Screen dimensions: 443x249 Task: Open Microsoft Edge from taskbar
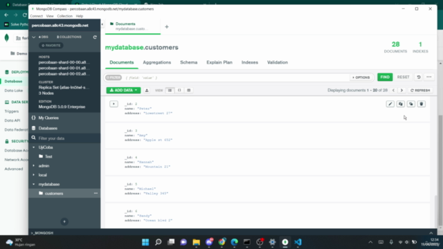234,242
